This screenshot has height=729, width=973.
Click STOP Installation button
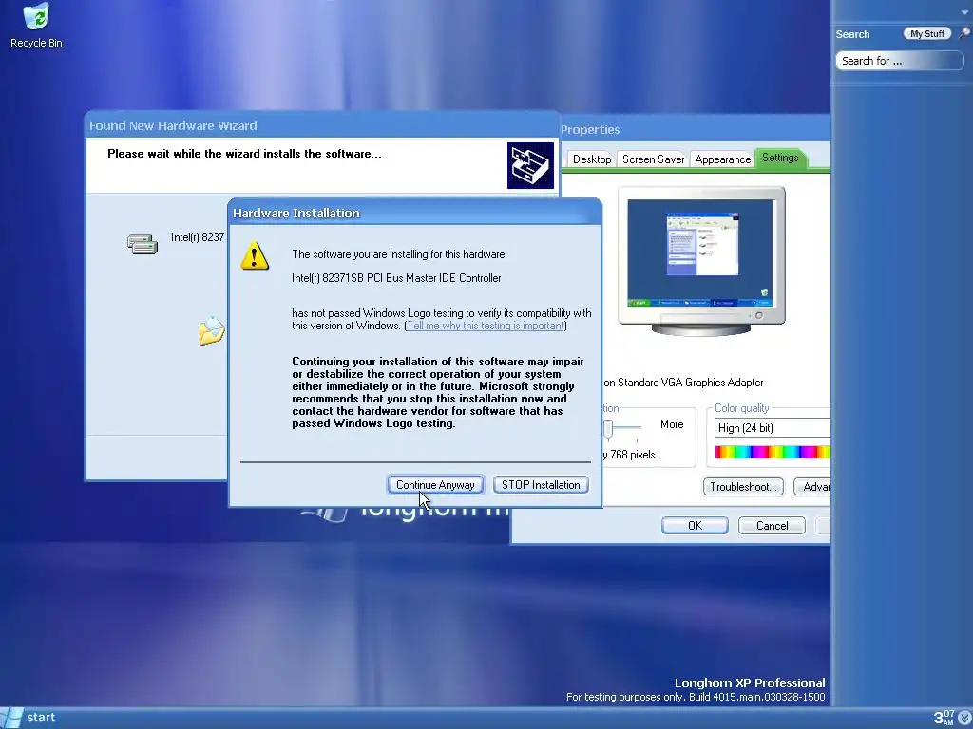tap(541, 485)
